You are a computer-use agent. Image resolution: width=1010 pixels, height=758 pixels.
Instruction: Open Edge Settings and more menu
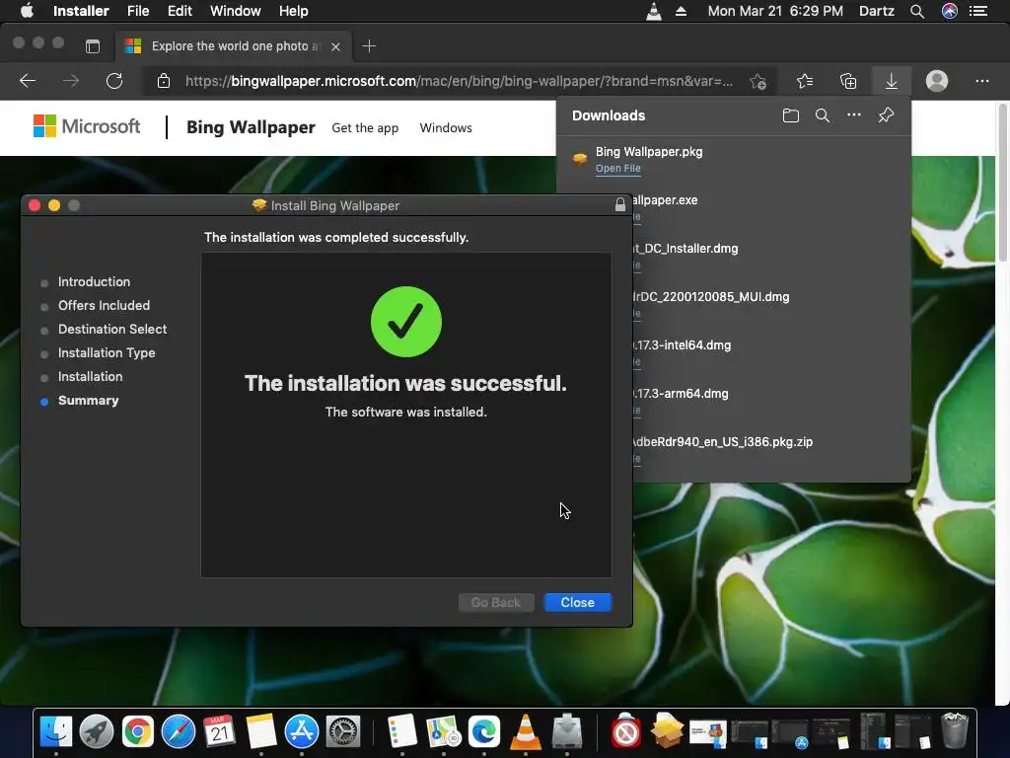981,81
